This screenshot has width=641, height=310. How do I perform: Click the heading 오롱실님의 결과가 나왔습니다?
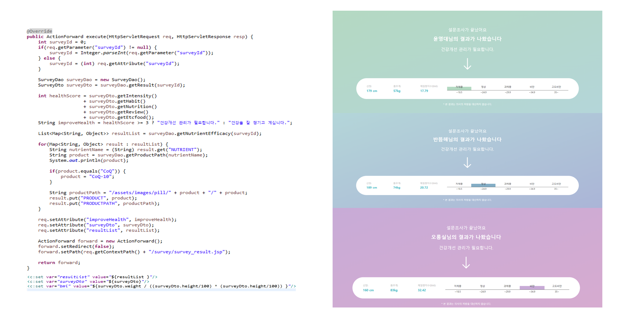click(466, 237)
